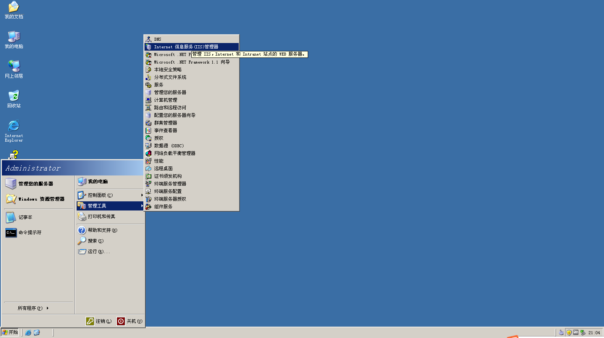Click the 终端服务器授权 icon
The height and width of the screenshot is (338, 604).
point(148,199)
